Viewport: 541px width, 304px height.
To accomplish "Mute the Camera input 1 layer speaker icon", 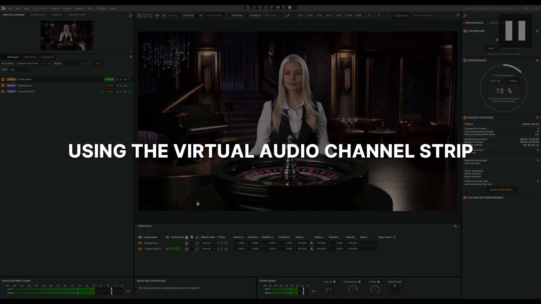I will 167,249.
